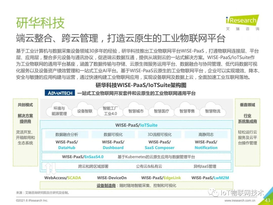Click the WISE-PaaS/EdgeLink label
This screenshot has height=205, width=273.
tap(161, 178)
